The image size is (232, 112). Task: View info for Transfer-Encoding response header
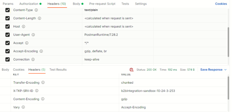[x=43, y=82]
